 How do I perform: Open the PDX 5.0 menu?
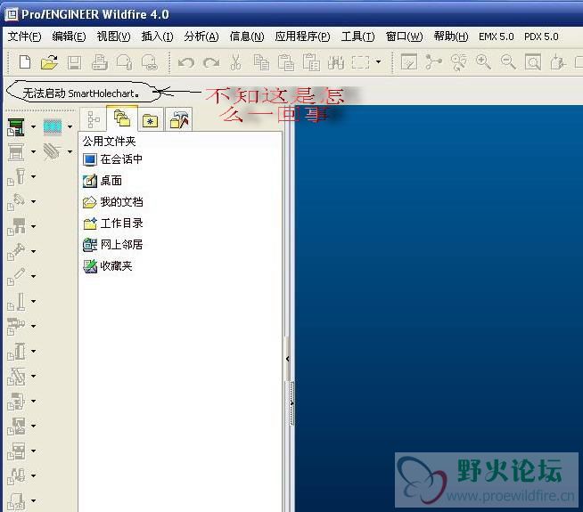541,37
